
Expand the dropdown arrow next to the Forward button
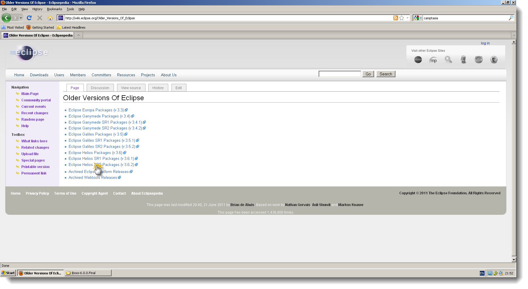click(x=21, y=18)
